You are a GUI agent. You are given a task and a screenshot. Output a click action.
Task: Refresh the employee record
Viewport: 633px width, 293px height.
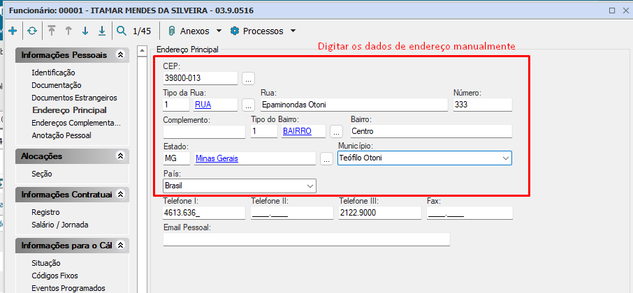click(32, 31)
